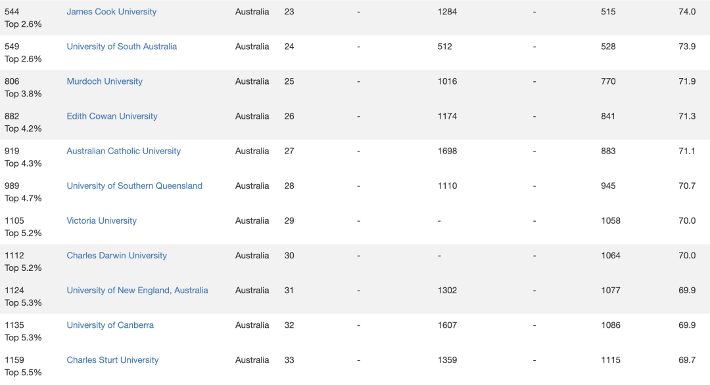Select Australian Catholic University link
This screenshot has height=385, width=710.
click(x=124, y=151)
